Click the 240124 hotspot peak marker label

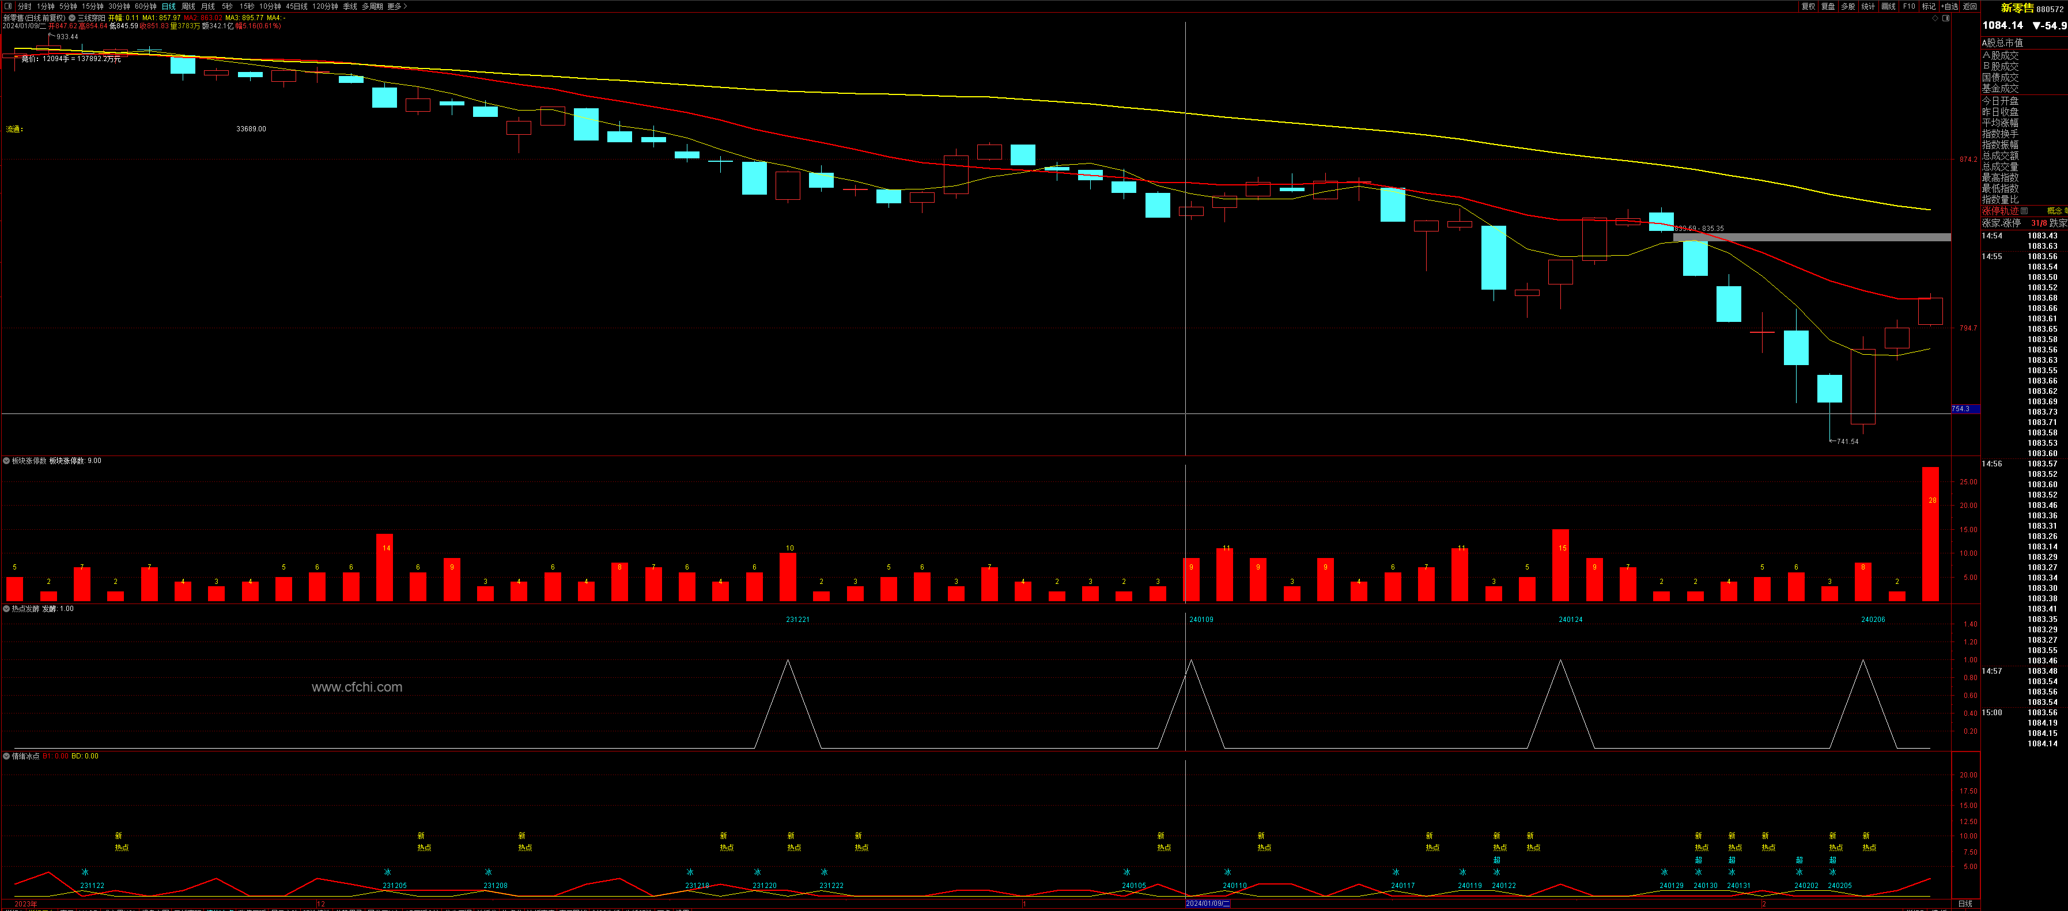point(1570,620)
